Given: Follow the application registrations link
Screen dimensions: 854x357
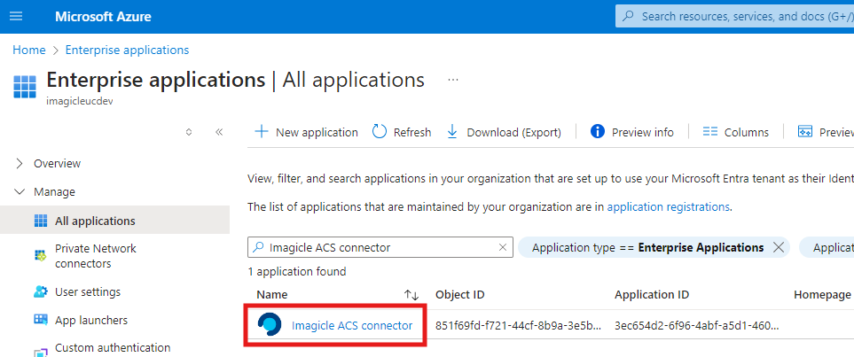Looking at the screenshot, I should [668, 206].
